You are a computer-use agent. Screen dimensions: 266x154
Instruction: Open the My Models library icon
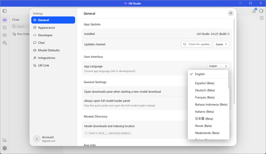[x=5, y=35]
